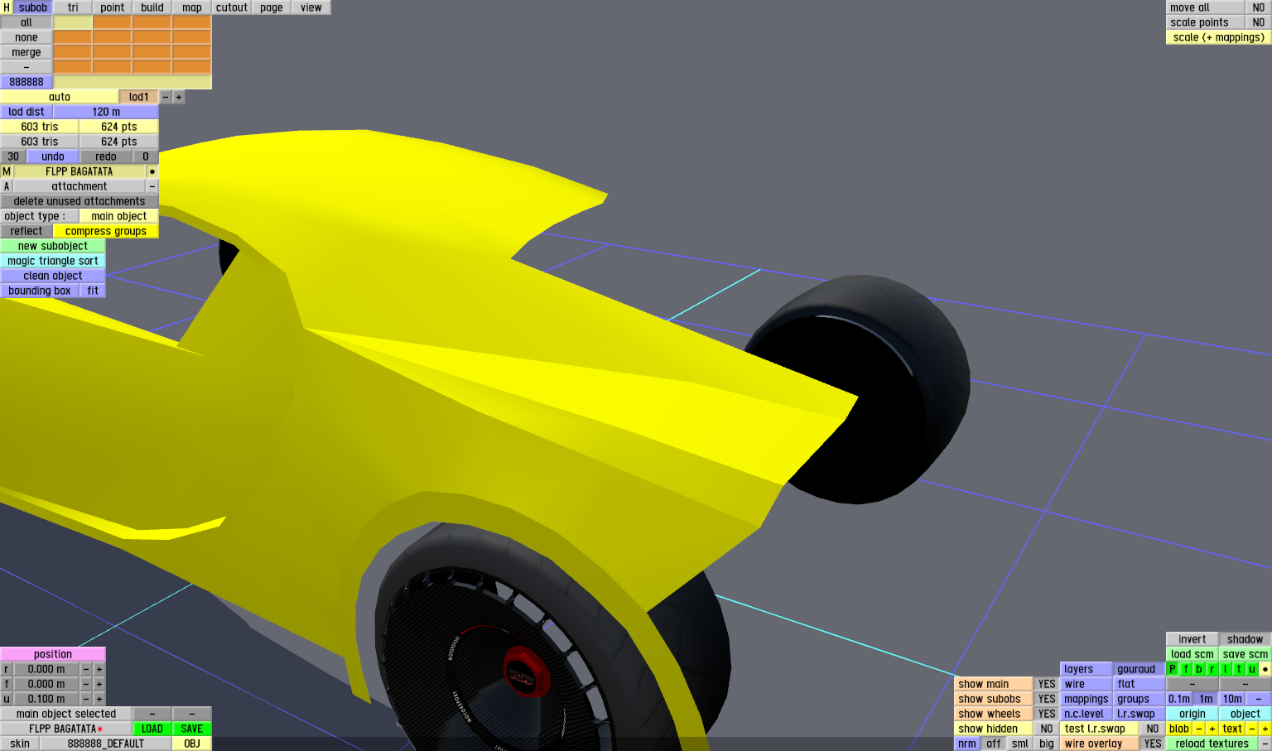Viewport: 1272px width, 751px height.
Task: Increase the u position with its plus button
Action: click(x=99, y=699)
